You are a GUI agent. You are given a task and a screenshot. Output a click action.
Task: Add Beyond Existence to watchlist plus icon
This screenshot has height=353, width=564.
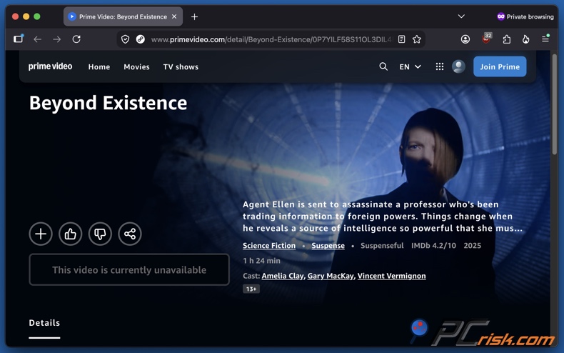[41, 234]
